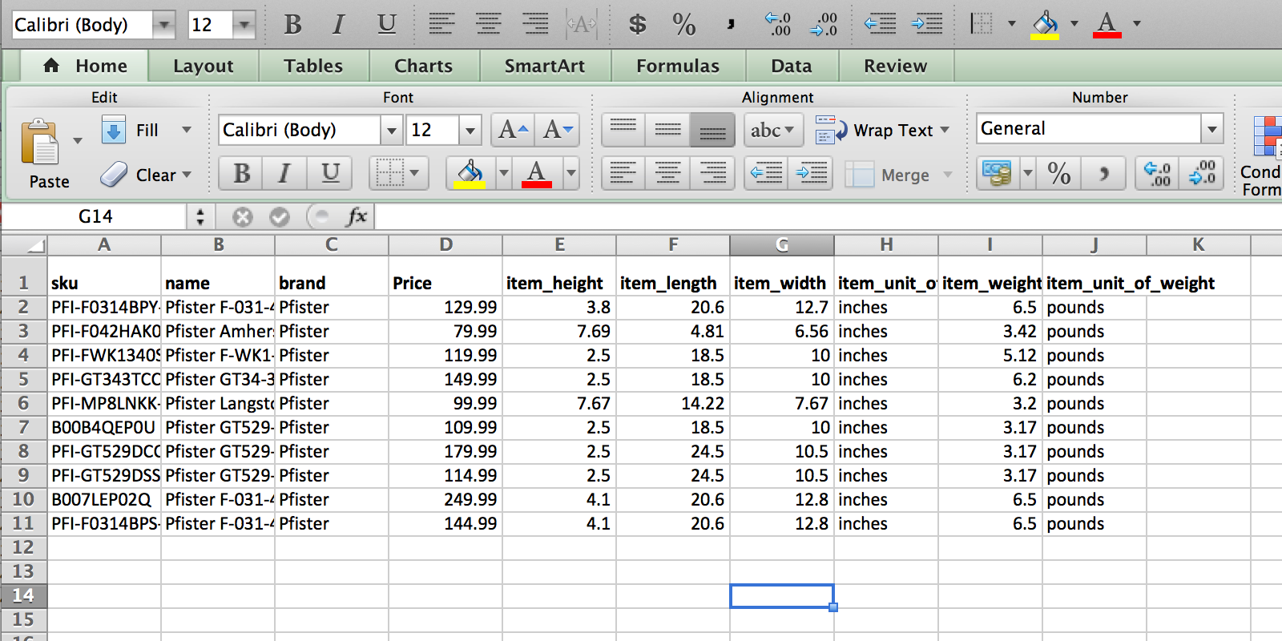Image resolution: width=1282 pixels, height=641 pixels.
Task: Click Bold in the top toolbar
Action: pos(293,25)
